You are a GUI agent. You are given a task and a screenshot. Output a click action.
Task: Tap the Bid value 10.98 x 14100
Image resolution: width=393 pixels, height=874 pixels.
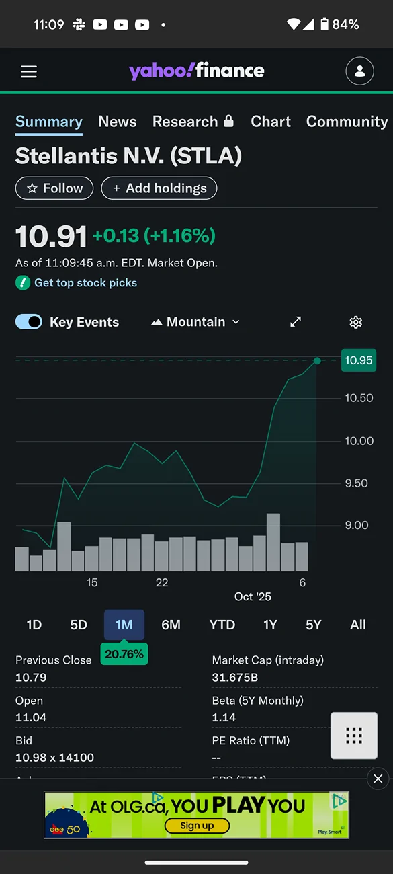[54, 758]
